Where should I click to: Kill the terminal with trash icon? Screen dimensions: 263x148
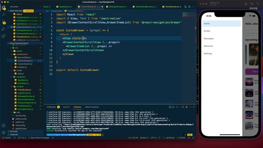(x=187, y=107)
